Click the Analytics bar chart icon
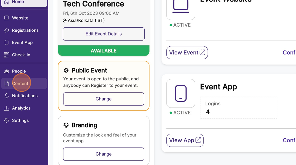 click(7, 108)
